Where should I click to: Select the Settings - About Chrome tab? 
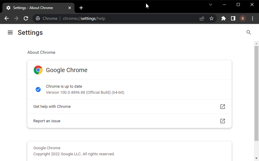[35, 8]
